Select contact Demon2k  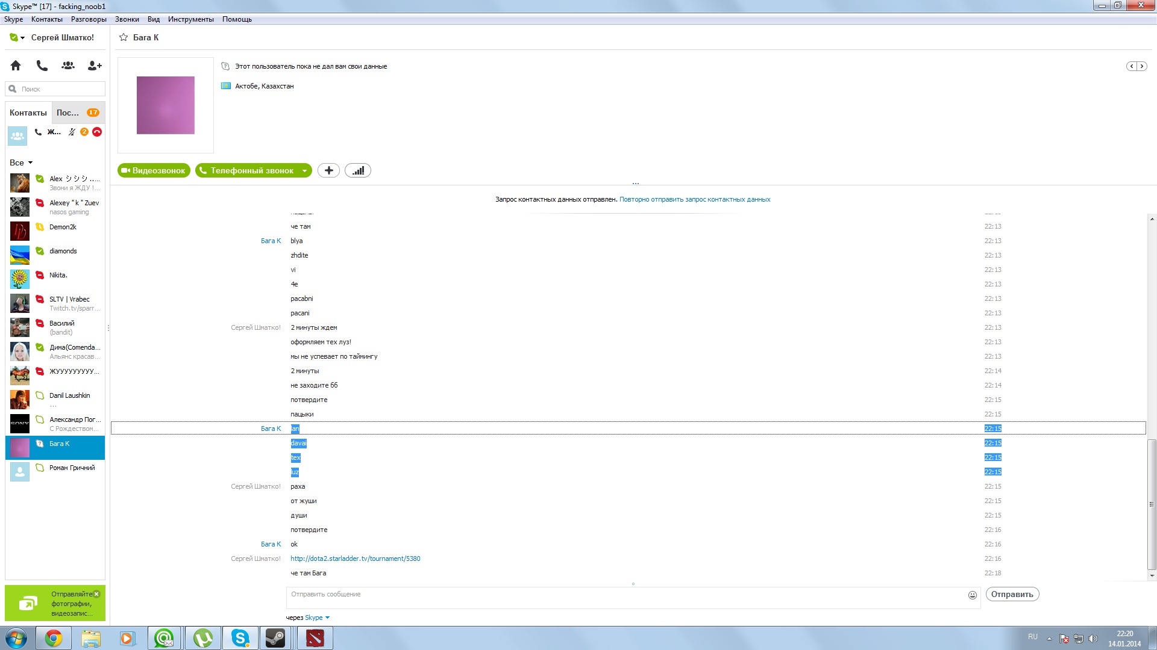[55, 231]
